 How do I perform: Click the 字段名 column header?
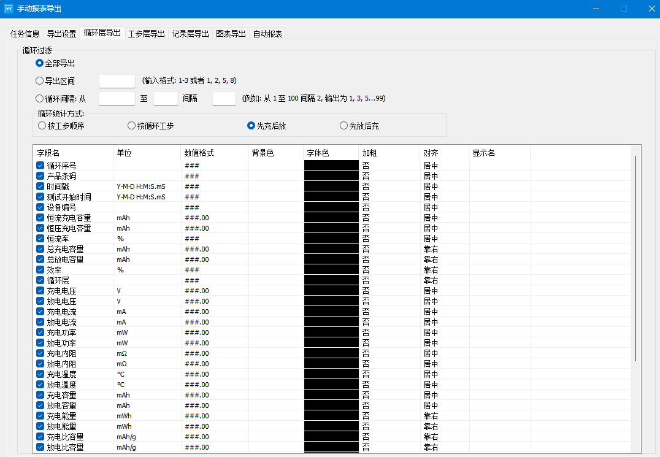[x=73, y=153]
